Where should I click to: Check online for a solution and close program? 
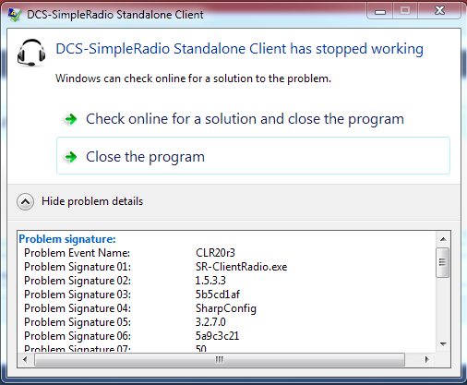pos(253,119)
